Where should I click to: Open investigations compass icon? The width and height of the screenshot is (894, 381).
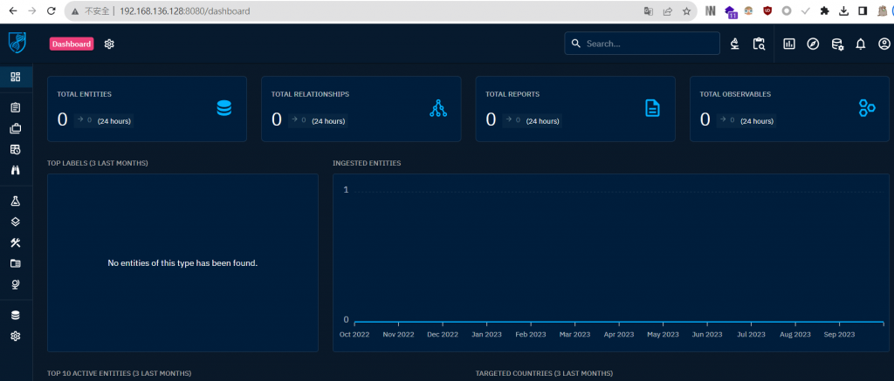coord(813,44)
